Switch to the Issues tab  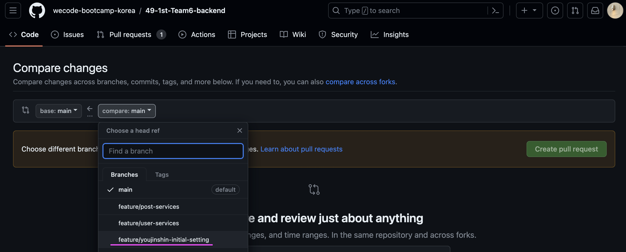coord(67,34)
